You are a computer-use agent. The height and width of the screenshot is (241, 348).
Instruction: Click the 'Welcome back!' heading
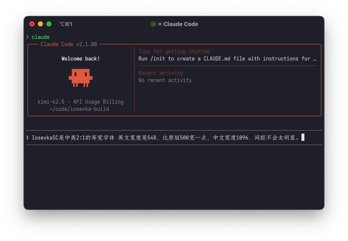[81, 59]
